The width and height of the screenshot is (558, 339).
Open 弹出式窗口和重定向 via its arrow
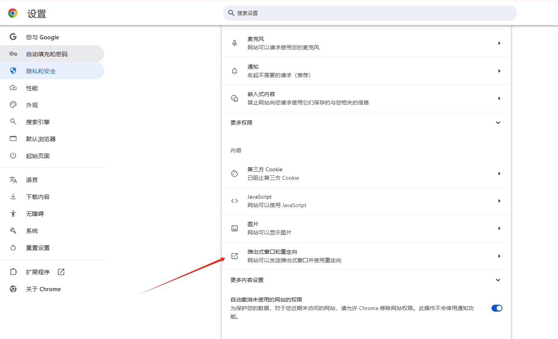point(499,256)
